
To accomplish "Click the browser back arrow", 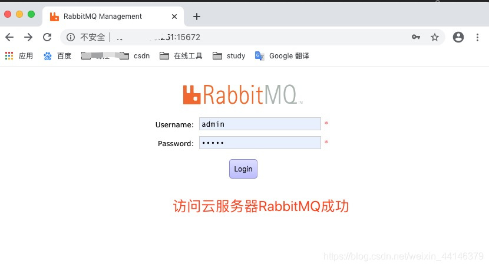I will [9, 38].
